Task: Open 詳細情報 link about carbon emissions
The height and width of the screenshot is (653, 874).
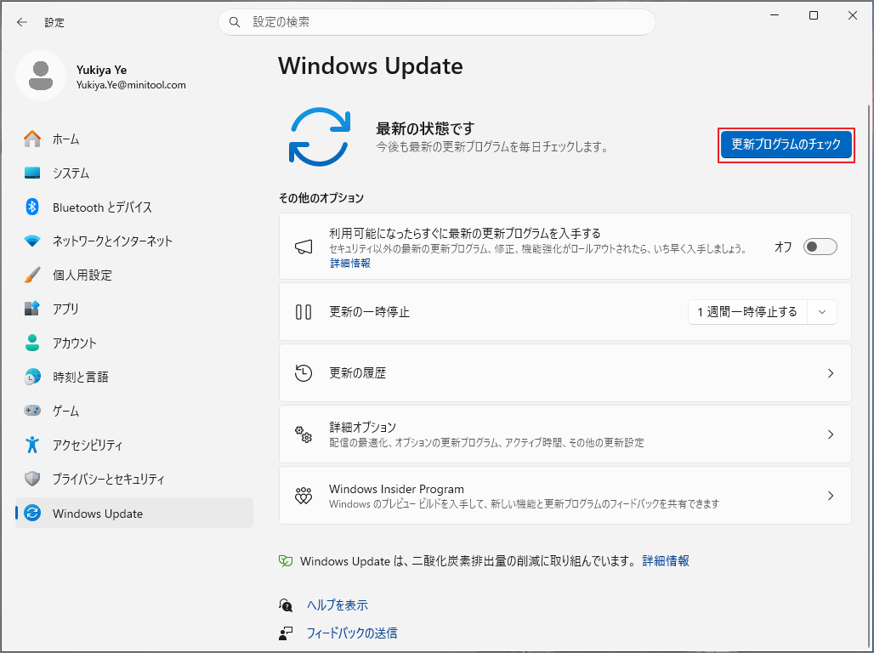Action: 666,561
